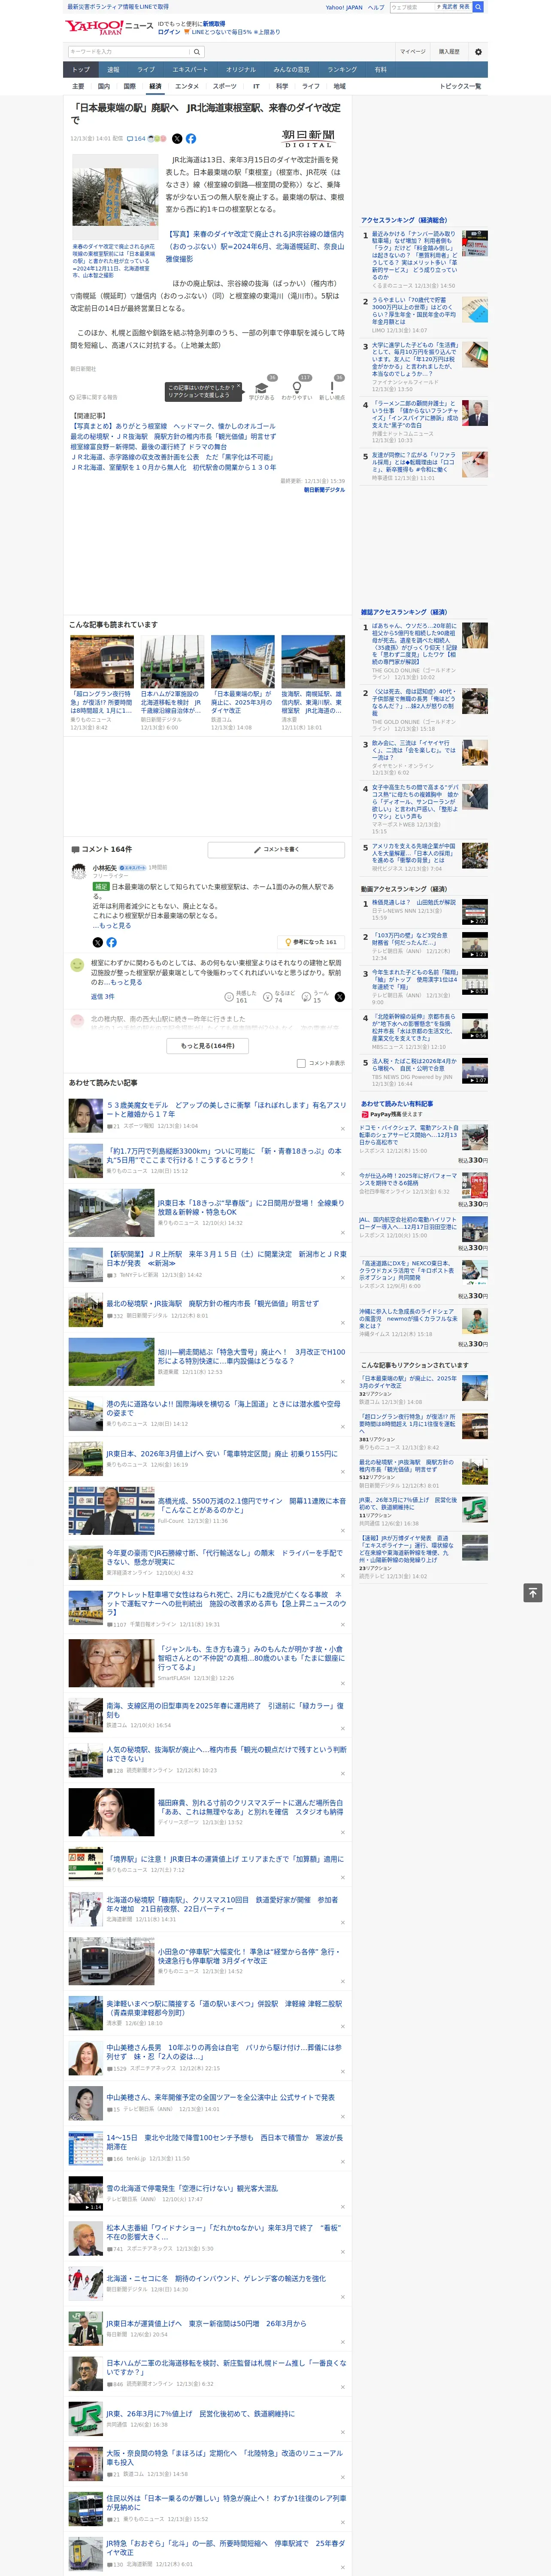Open 最北の秘境駅・ＪＲ抜海駅 related article
551x2576 pixels.
tap(173, 437)
